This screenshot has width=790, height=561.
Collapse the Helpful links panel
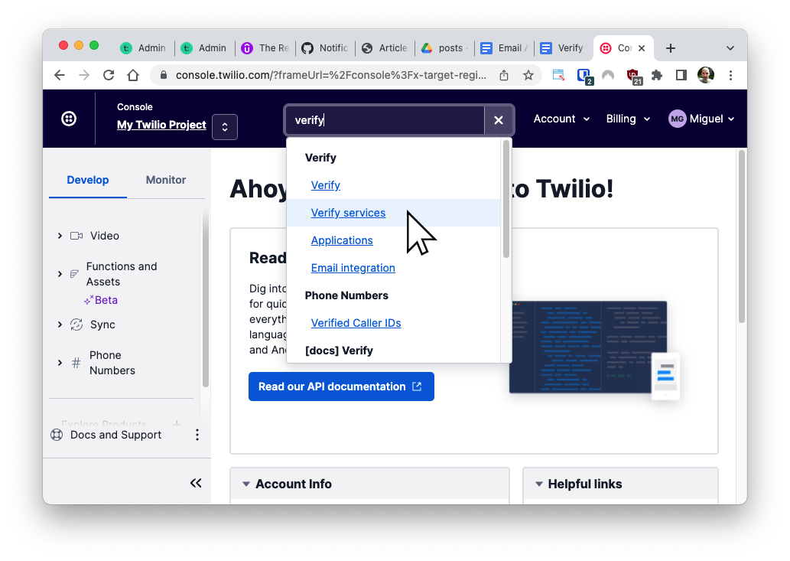point(538,484)
